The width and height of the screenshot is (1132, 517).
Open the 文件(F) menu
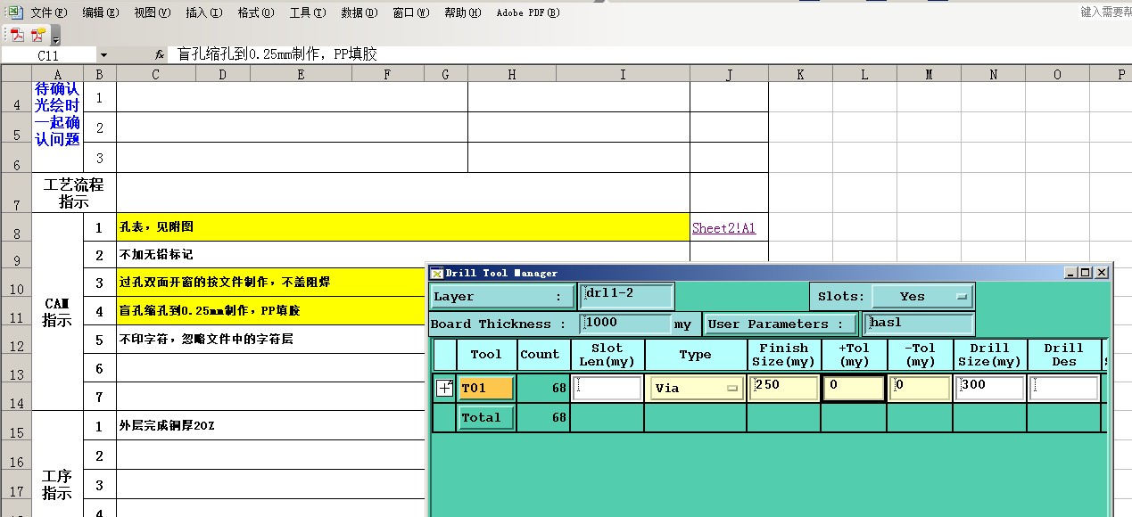click(48, 12)
